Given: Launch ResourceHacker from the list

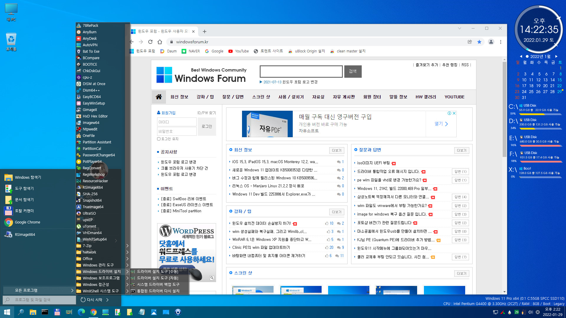Looking at the screenshot, I should pos(95,181).
